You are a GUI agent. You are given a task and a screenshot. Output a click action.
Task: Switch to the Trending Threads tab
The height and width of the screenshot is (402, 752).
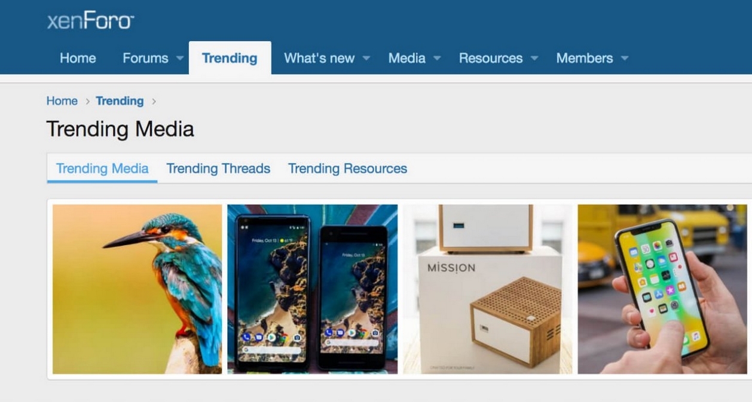(218, 169)
